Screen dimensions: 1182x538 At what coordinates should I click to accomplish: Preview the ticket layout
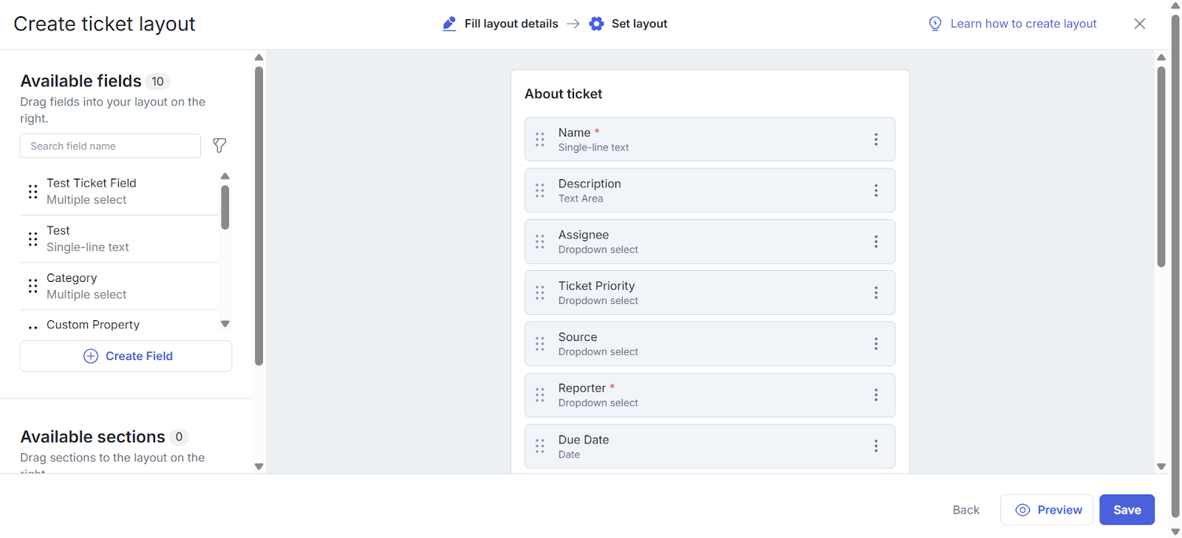tap(1046, 510)
